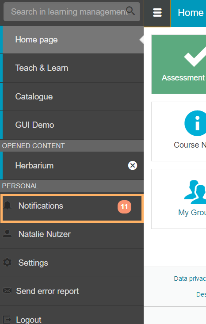This screenshot has width=206, height=324.
Task: Toggle the hamburger menu icon
Action: tap(157, 13)
